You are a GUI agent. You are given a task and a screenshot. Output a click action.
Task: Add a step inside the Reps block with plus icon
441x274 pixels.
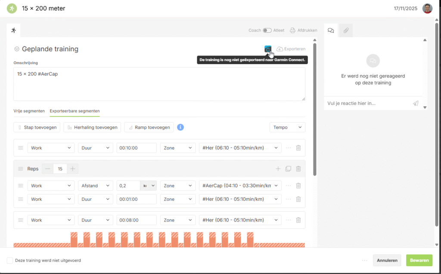[x=278, y=169]
